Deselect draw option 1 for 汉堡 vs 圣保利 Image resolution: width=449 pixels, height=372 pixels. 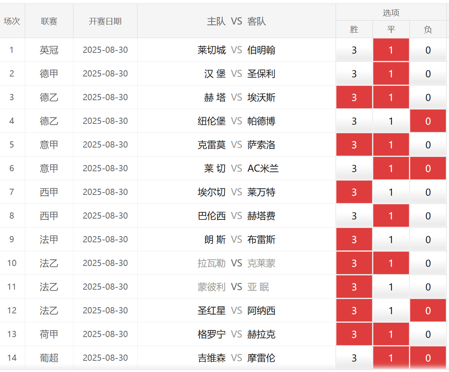pyautogui.click(x=391, y=74)
